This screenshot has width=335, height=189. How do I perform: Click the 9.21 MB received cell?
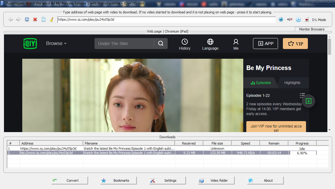tap(189, 153)
